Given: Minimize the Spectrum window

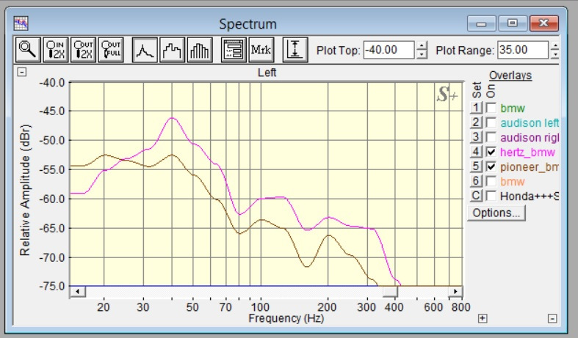Looking at the screenshot, I should point(481,23).
